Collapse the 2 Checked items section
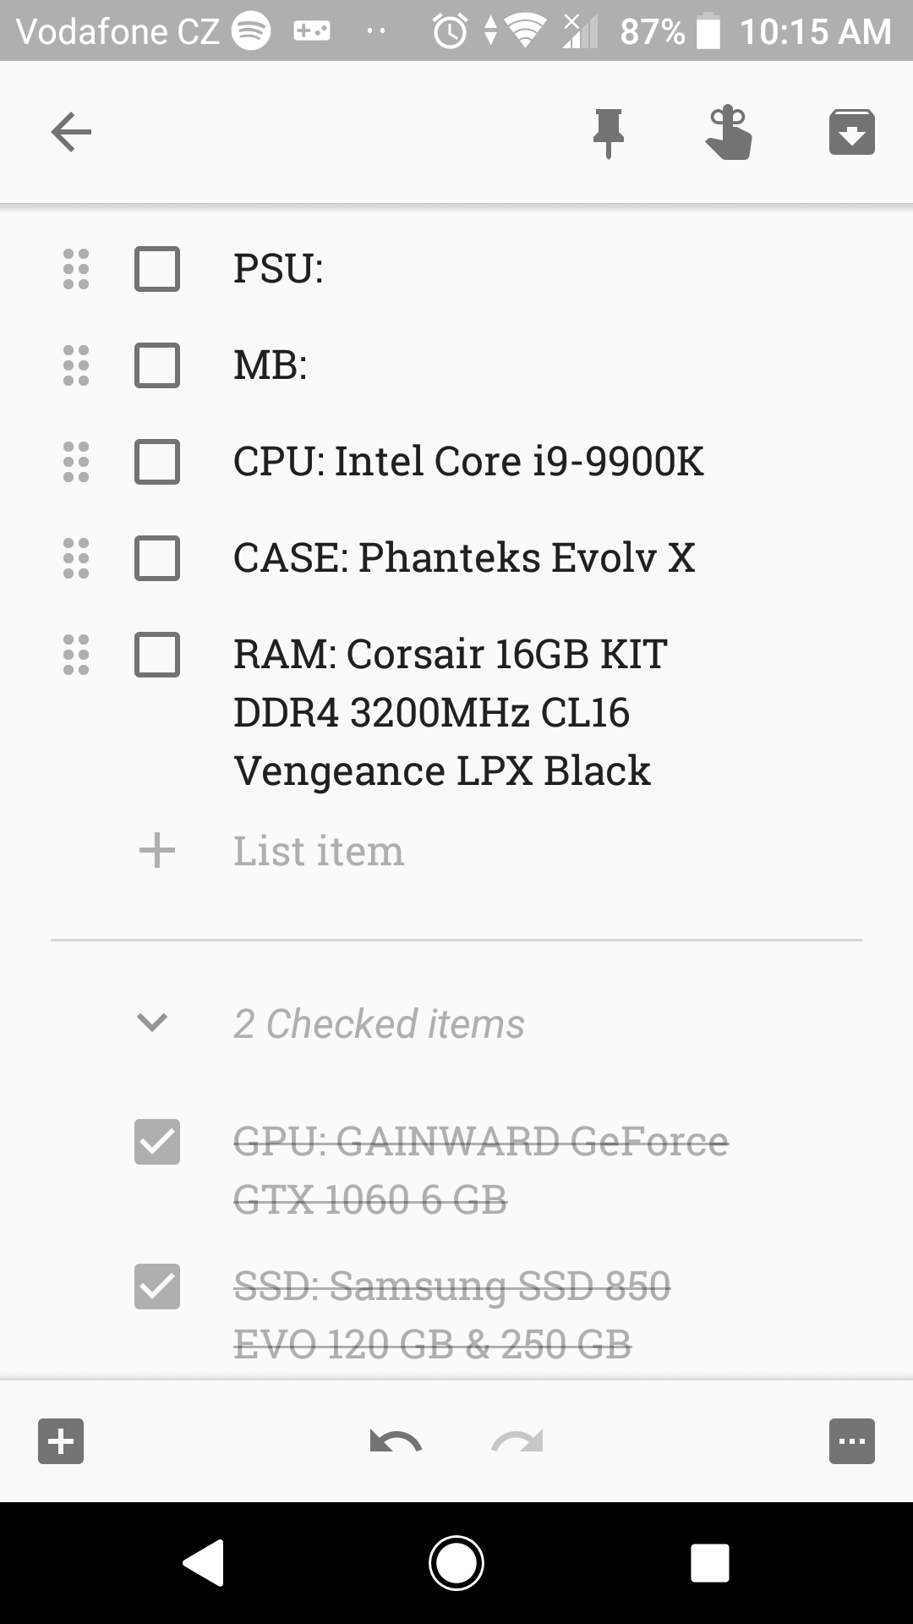This screenshot has width=913, height=1624. point(152,1023)
